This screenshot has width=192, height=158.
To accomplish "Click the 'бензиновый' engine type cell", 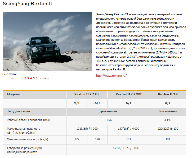I will (x=168, y=111).
